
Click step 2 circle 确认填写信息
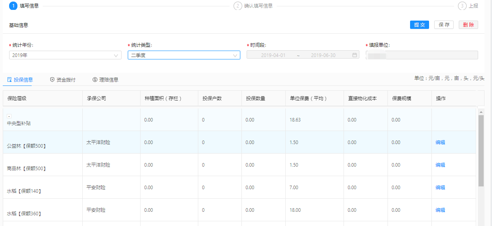point(237,6)
